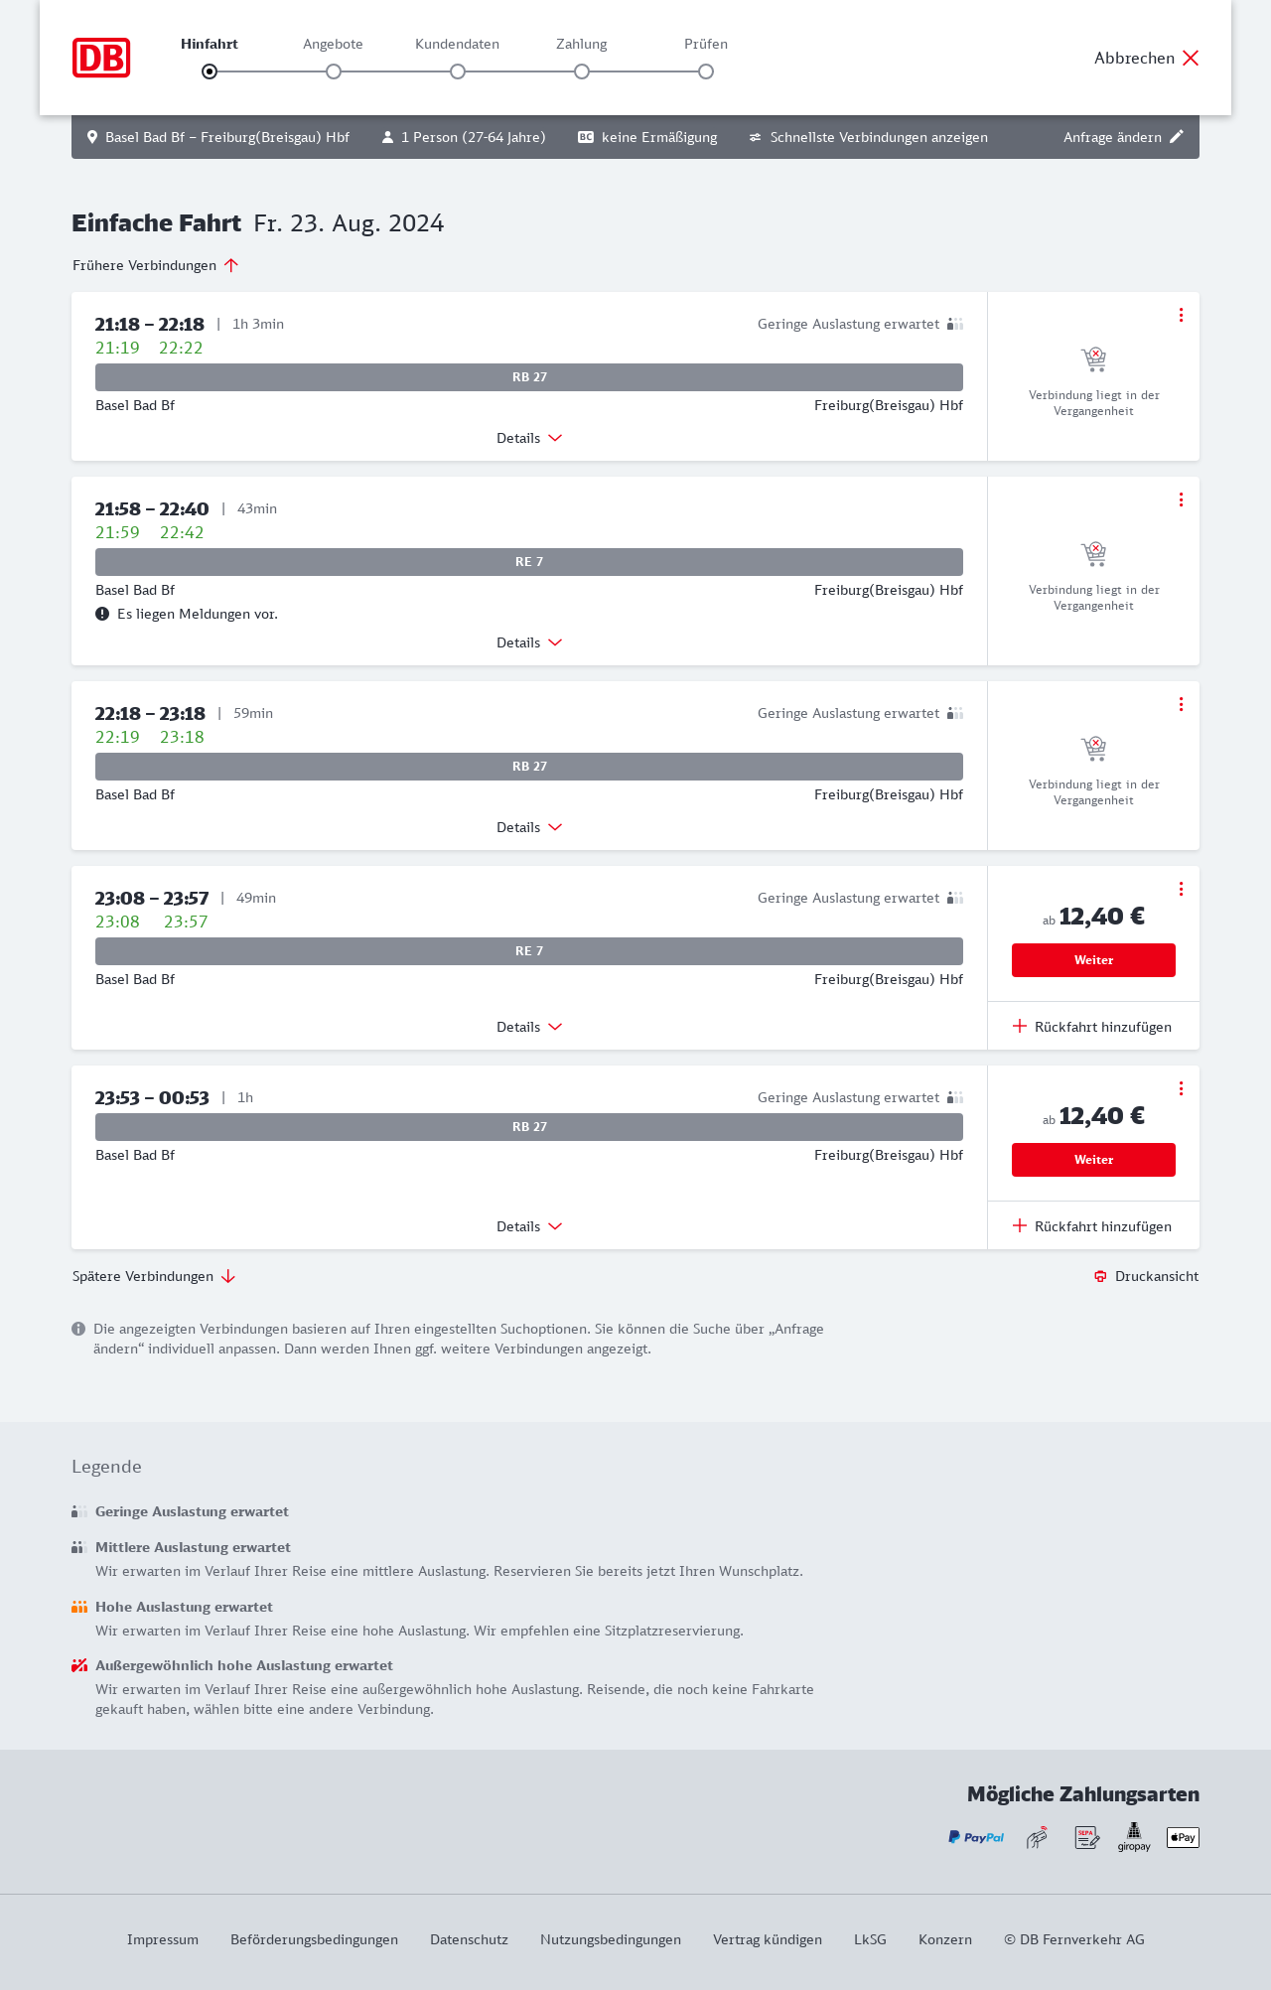The width and height of the screenshot is (1271, 1990).
Task: Select the Zahlung step circle
Action: coord(582,71)
